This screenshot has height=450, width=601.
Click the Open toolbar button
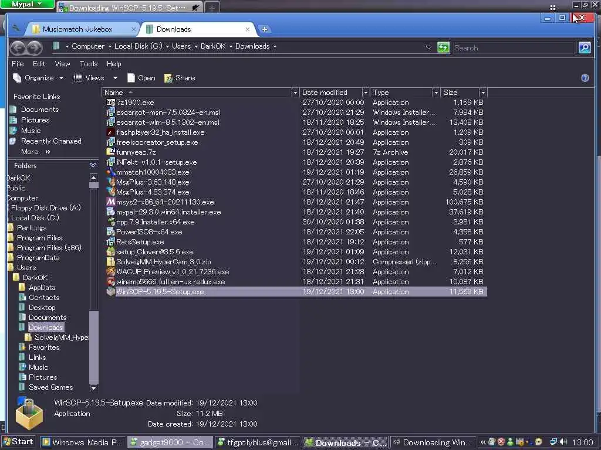pyautogui.click(x=141, y=78)
